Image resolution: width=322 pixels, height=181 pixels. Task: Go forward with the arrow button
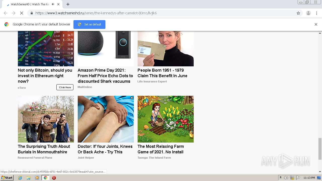[14, 13]
